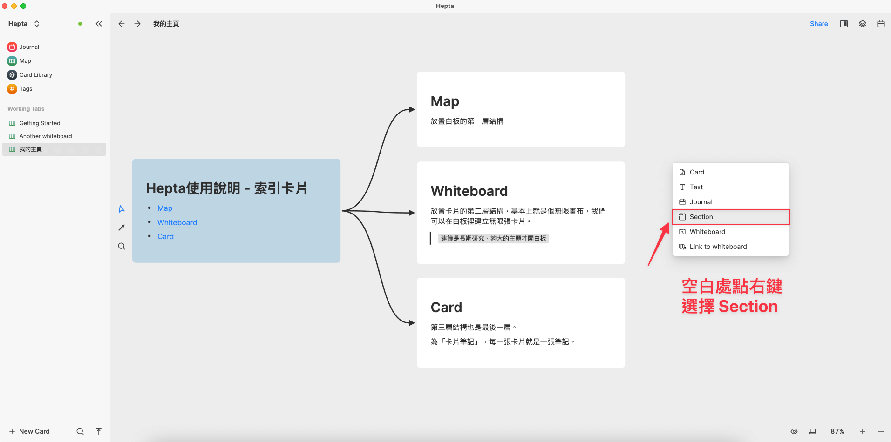The height and width of the screenshot is (442, 891).
Task: Expand the Working Tabs heading
Action: 25,108
